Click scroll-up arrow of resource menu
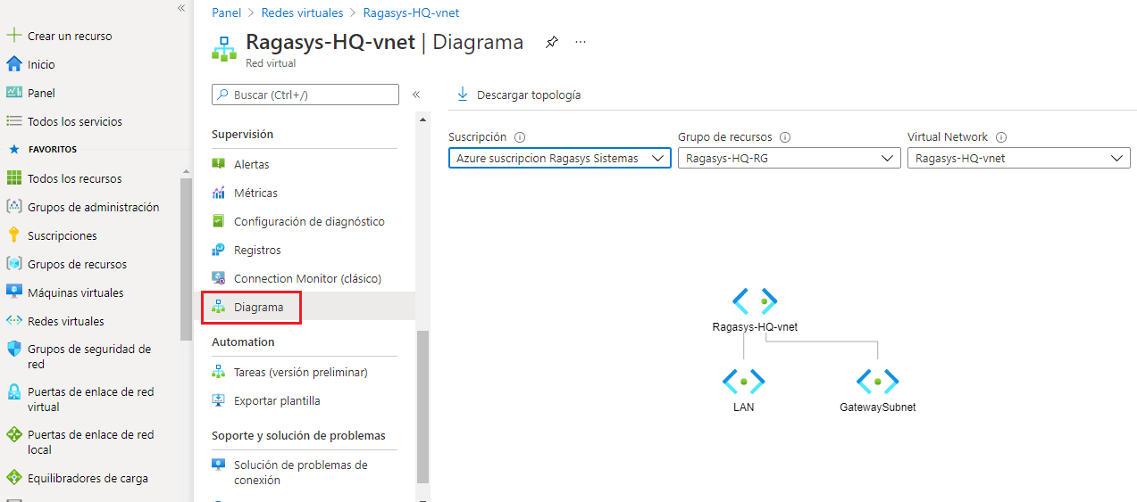The image size is (1137, 502). pyautogui.click(x=422, y=119)
